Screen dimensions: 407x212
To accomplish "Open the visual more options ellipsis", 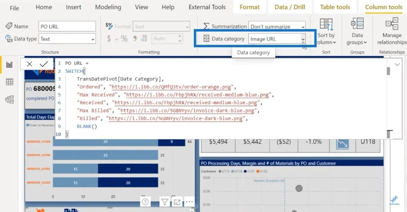I will pos(189,202).
